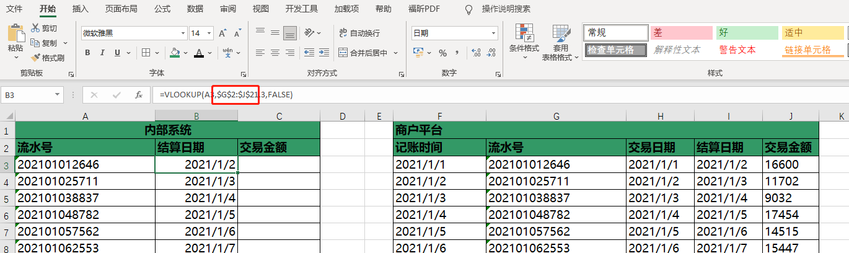Viewport: 849px width, 253px height.
Task: Toggle Wrap Text (自动换行)
Action: 359,33
